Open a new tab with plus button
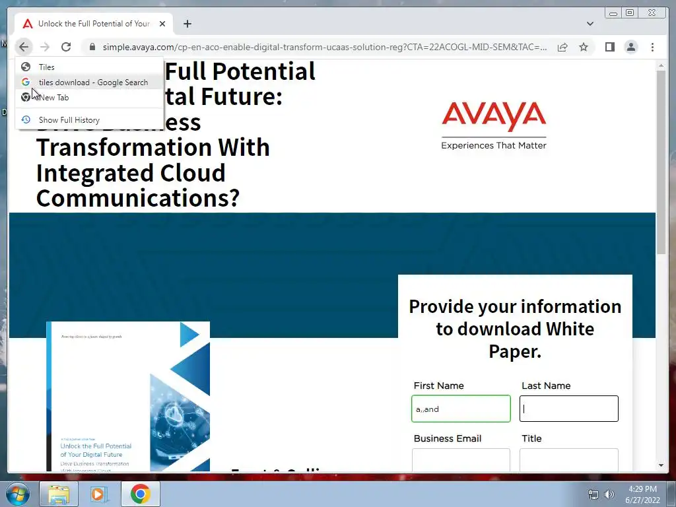The image size is (676, 507). click(x=187, y=24)
